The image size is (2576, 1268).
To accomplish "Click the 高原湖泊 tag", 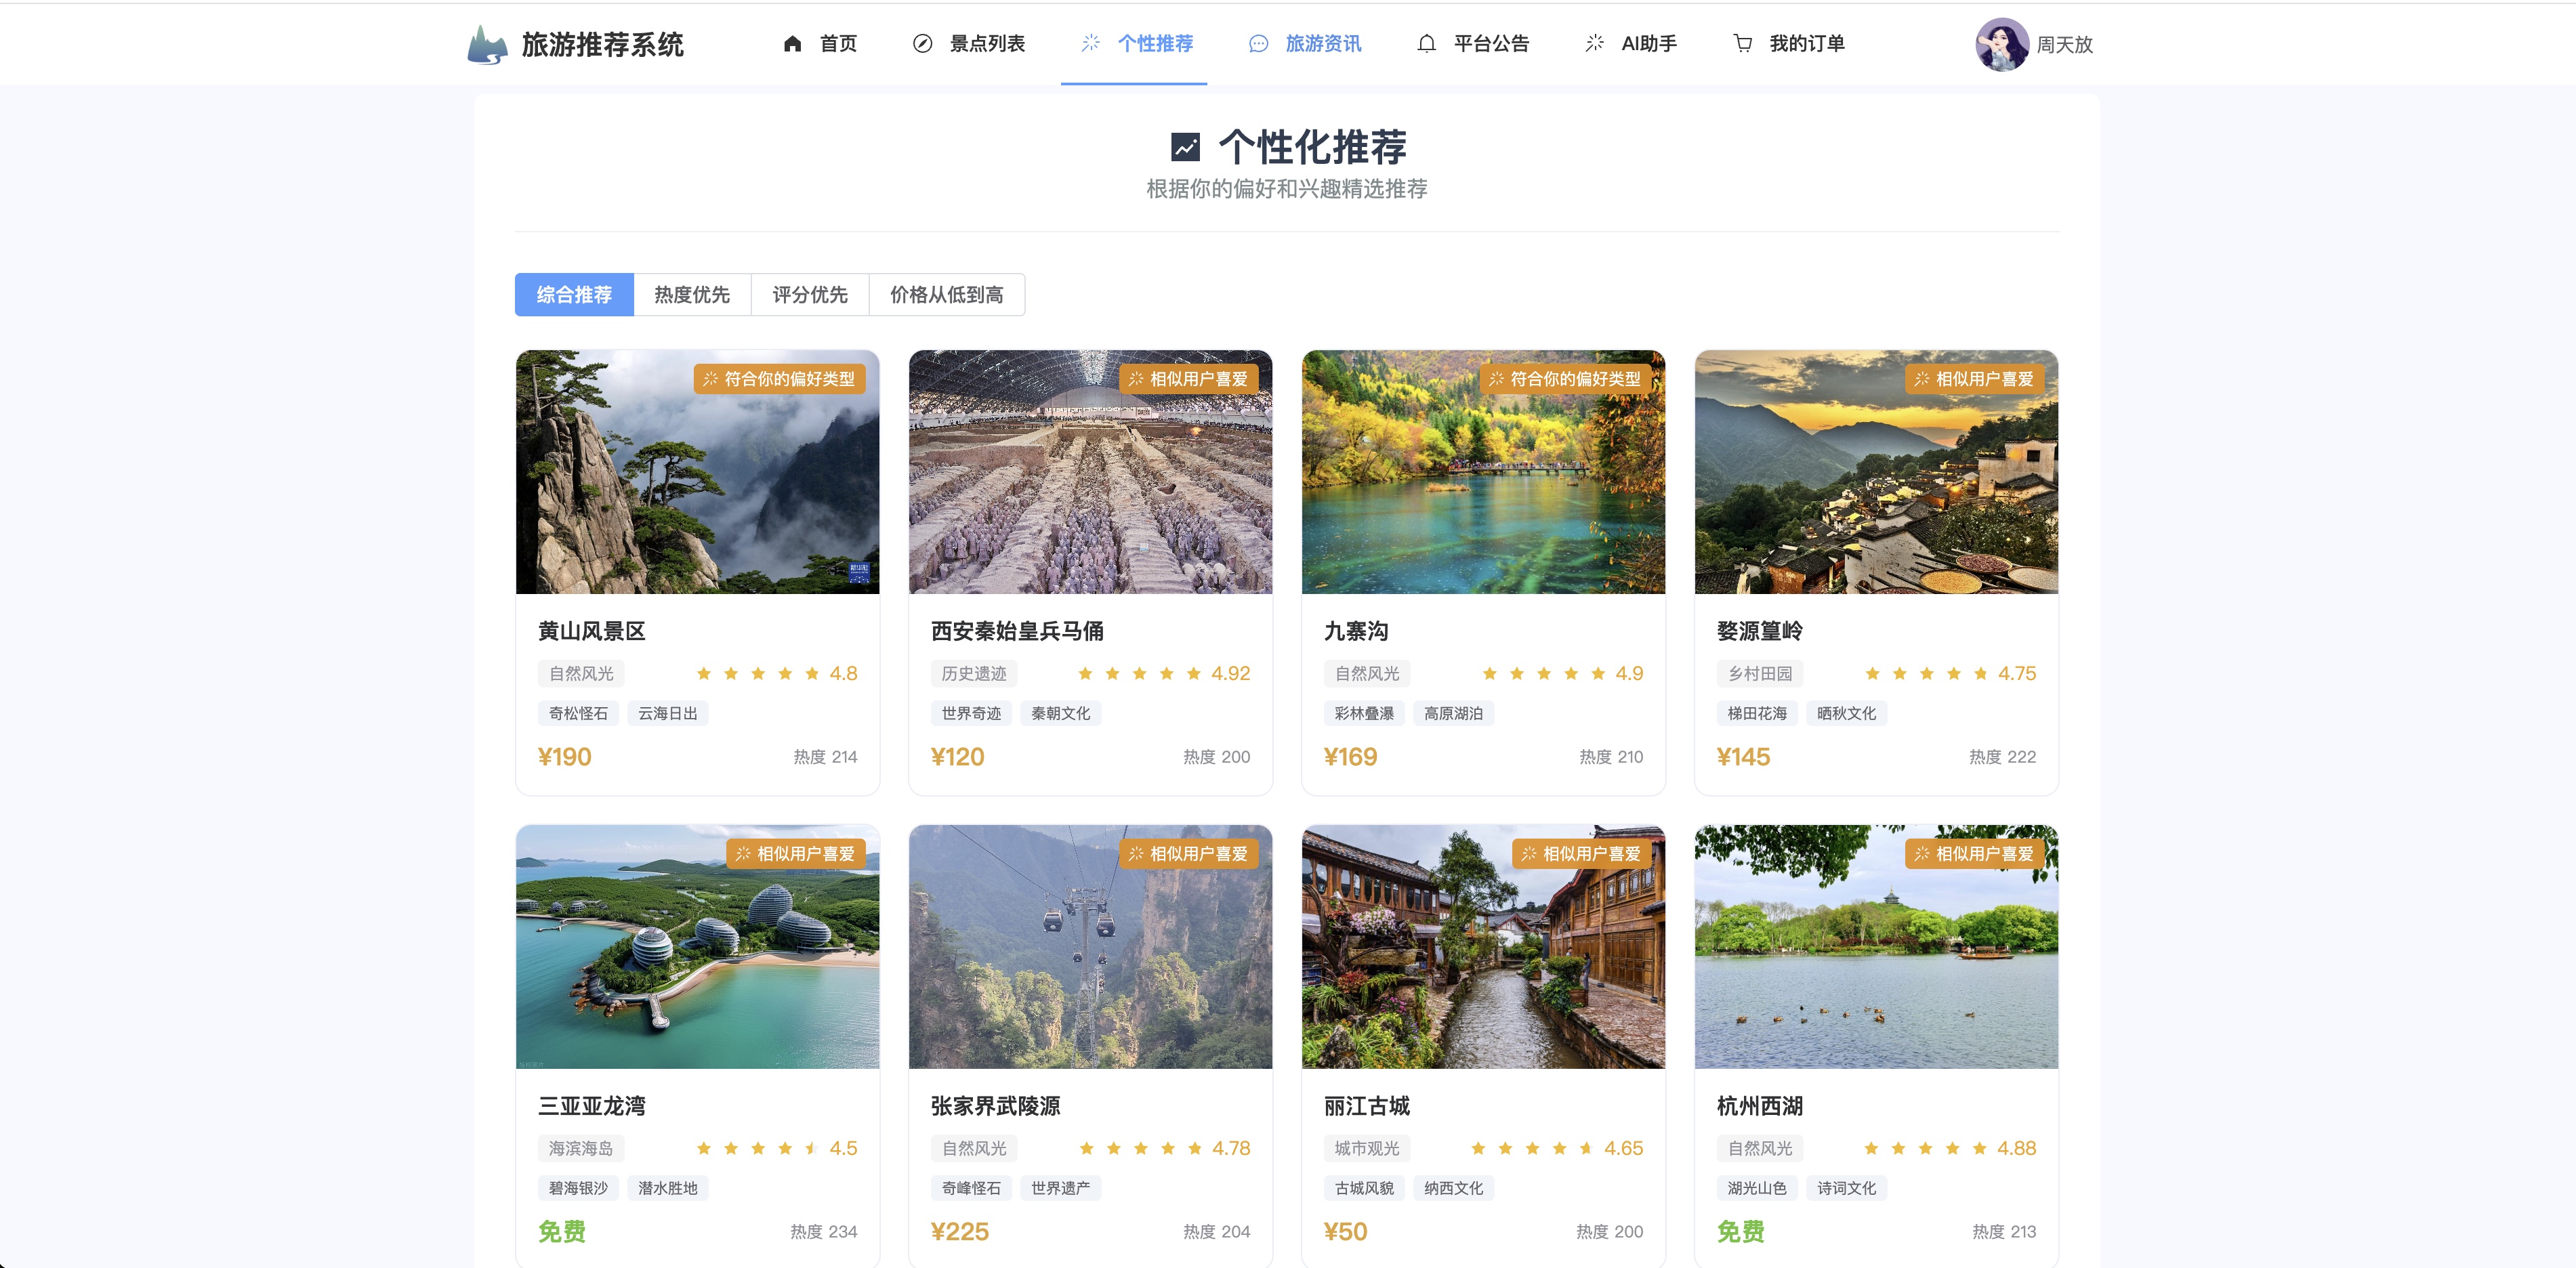I will pos(1453,714).
